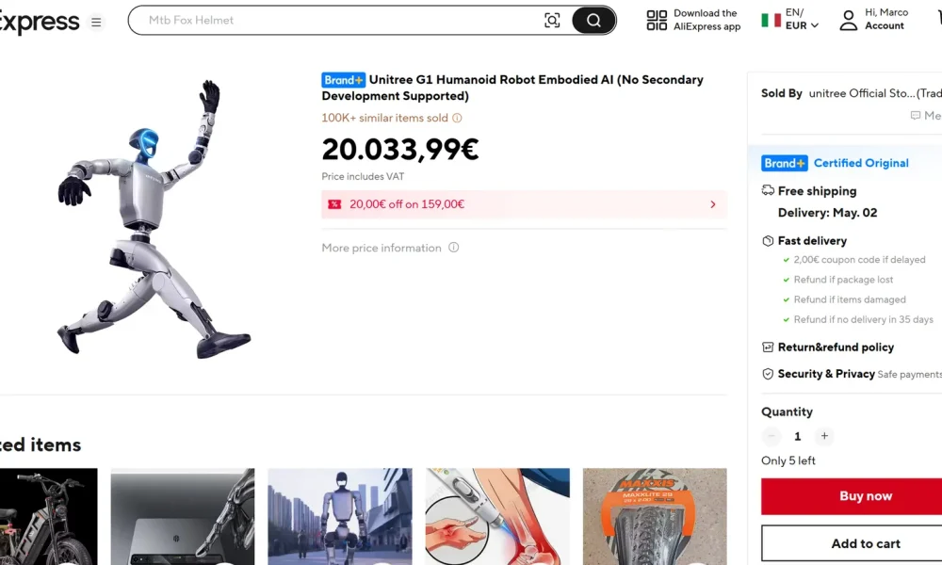The image size is (942, 565).
Task: Open the Maxxis tire related item thumbnail
Action: [655, 516]
